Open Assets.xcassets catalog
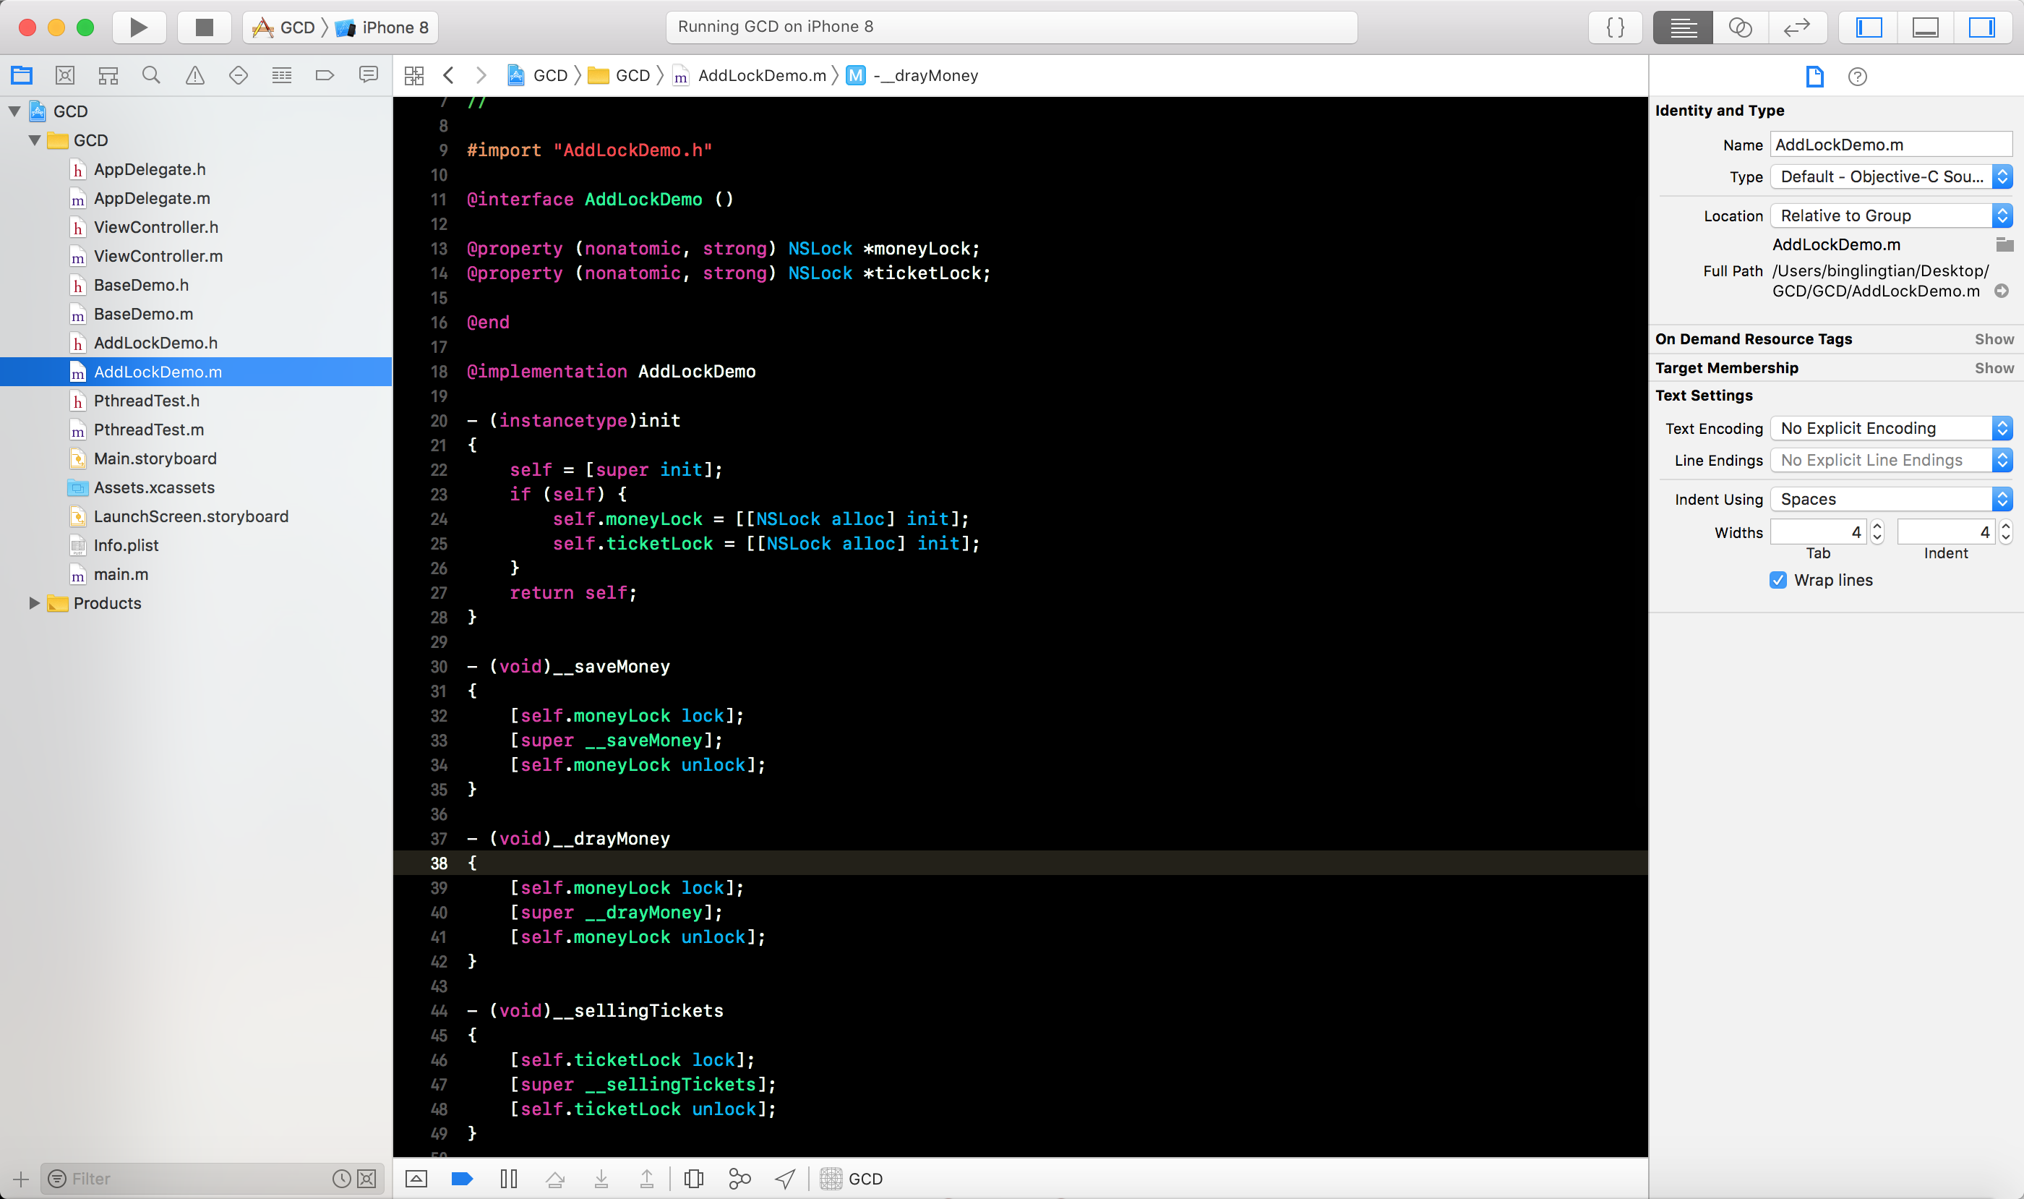This screenshot has height=1199, width=2024. (x=154, y=487)
